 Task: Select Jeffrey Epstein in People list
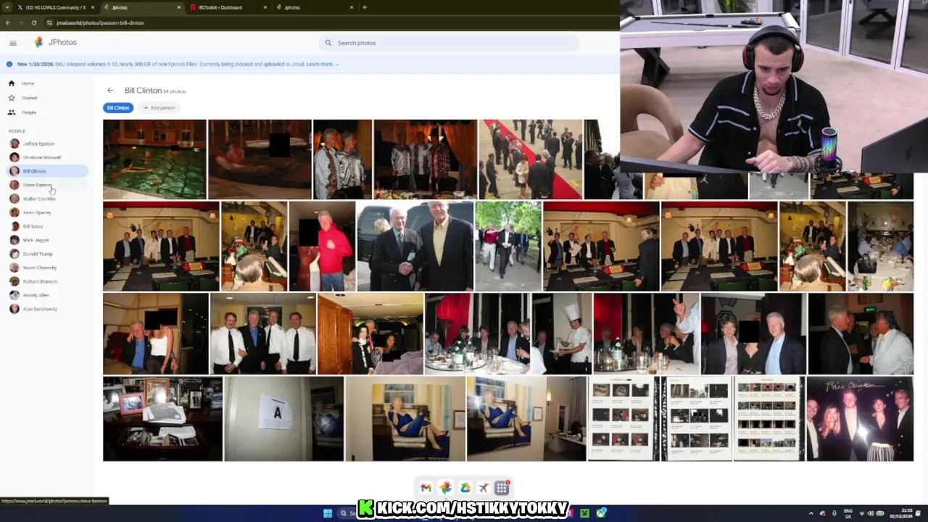tap(46, 144)
